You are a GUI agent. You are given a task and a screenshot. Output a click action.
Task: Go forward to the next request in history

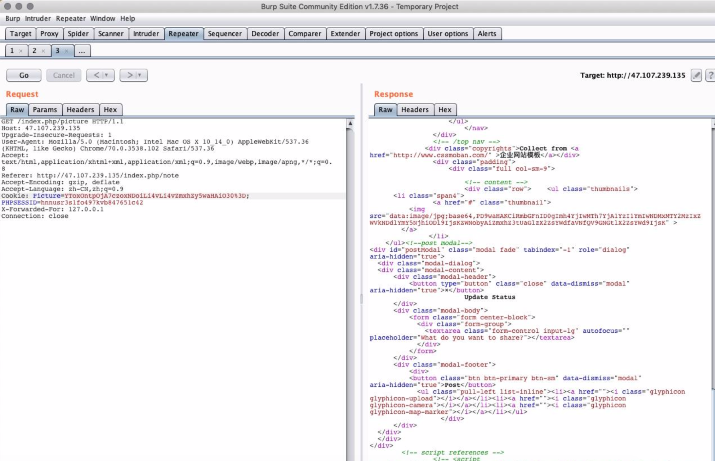pos(129,75)
